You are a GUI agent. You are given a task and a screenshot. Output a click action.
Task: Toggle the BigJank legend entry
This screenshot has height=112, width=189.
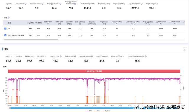tap(106, 111)
